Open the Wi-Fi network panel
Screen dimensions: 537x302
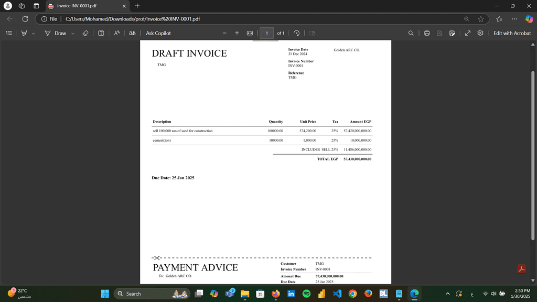click(485, 294)
